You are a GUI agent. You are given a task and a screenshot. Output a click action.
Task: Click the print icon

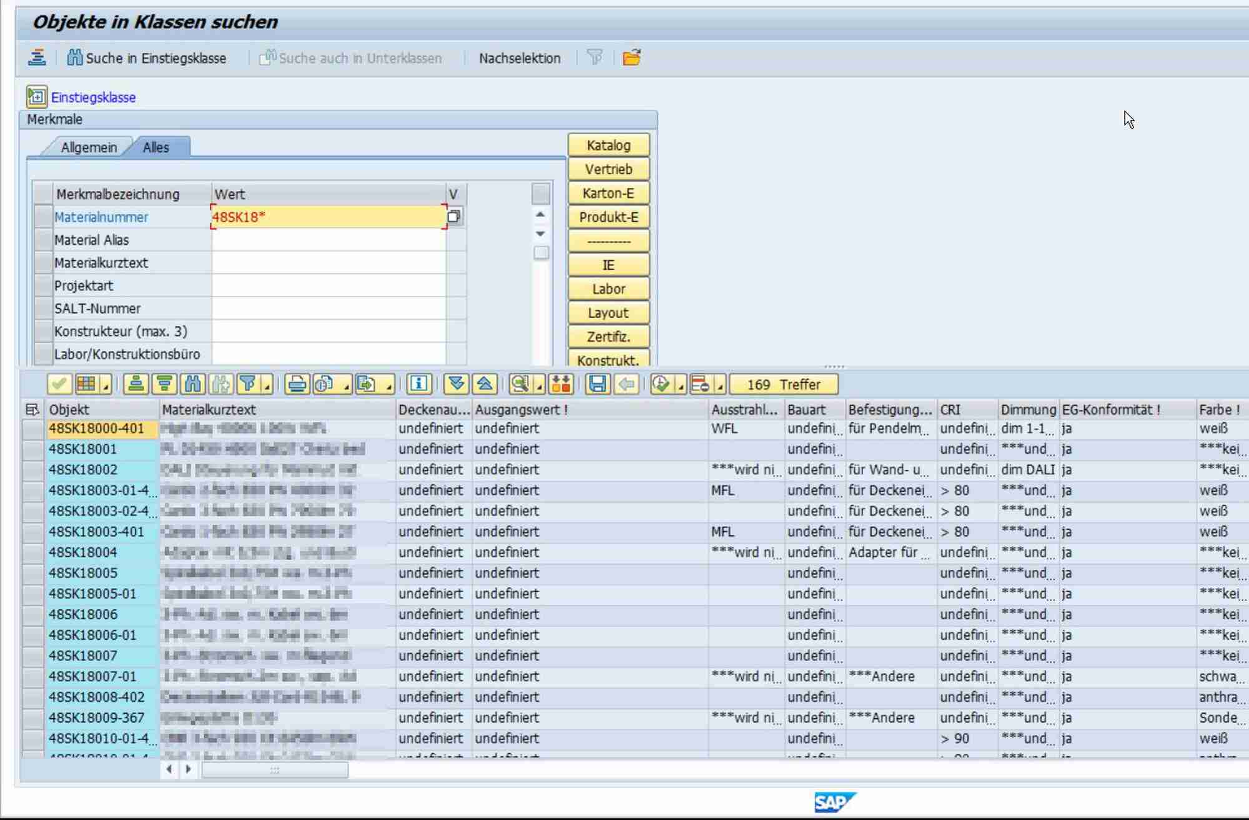pyautogui.click(x=297, y=384)
